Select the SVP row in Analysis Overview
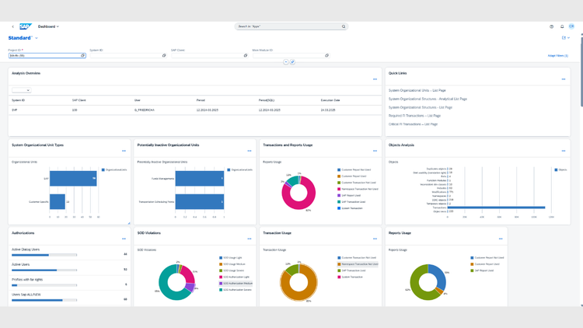The height and width of the screenshot is (328, 583). point(195,110)
